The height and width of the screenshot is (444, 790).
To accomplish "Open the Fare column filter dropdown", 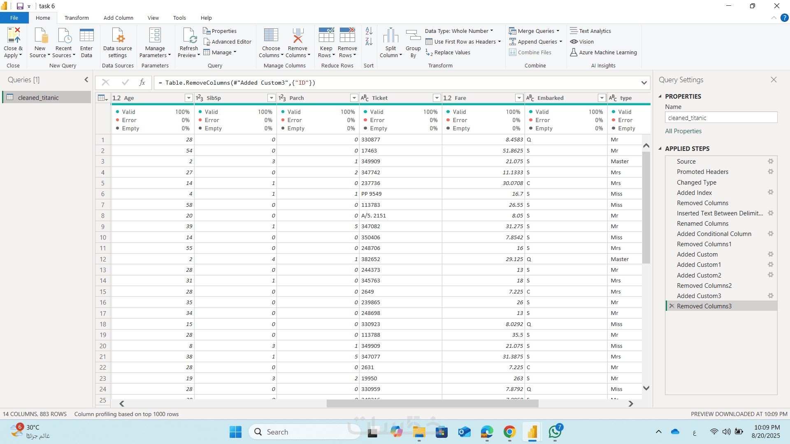I will pos(519,98).
